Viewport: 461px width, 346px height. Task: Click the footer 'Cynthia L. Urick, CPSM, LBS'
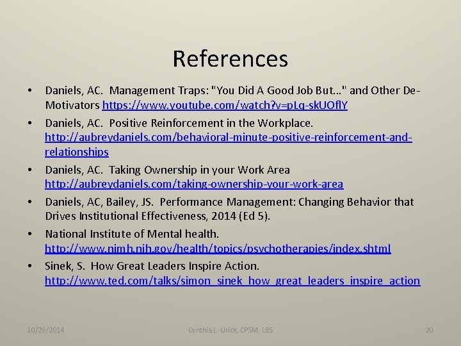(x=230, y=330)
